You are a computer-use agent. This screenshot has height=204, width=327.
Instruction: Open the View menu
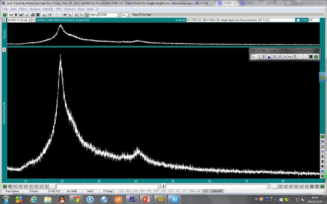tap(81, 9)
